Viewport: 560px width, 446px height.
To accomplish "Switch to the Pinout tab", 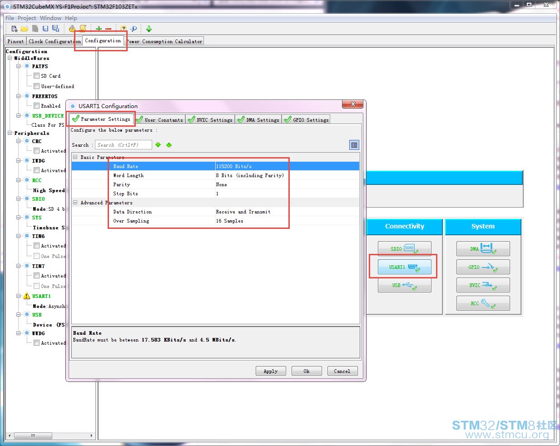I will click(x=15, y=41).
